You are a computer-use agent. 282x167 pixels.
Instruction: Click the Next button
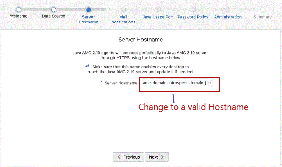tap(157, 157)
